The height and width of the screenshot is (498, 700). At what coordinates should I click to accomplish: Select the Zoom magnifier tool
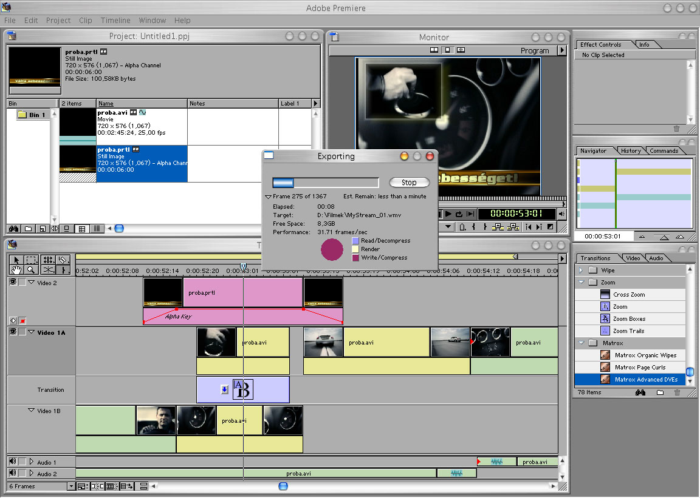32,270
